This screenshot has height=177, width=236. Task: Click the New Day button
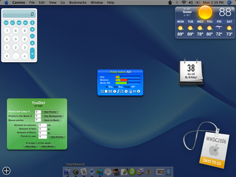point(31,147)
